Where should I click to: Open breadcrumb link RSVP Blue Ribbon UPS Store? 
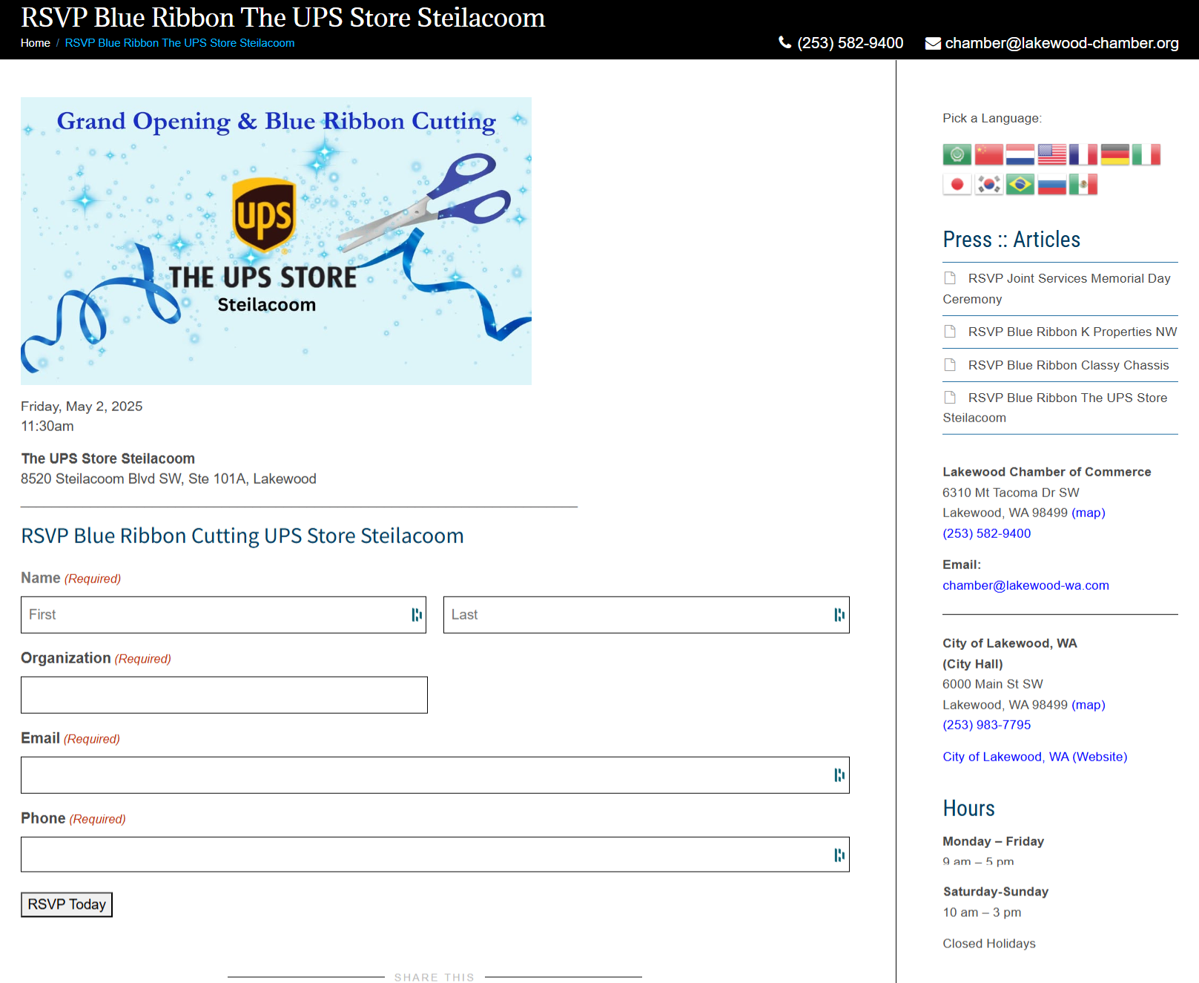tap(179, 43)
